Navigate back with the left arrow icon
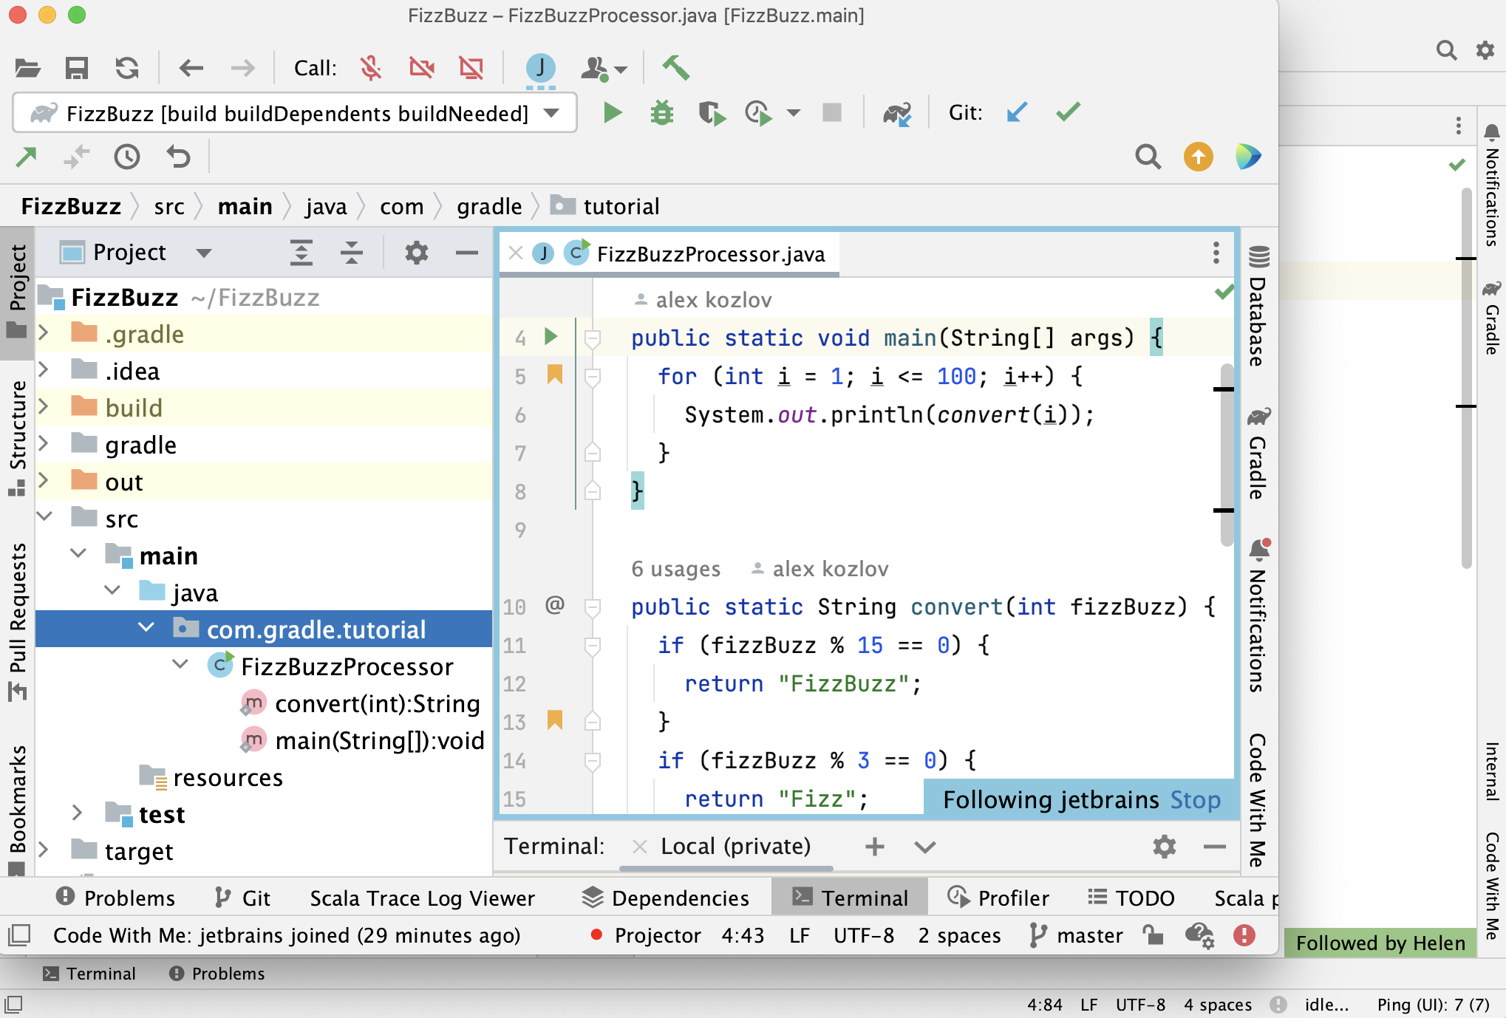This screenshot has width=1506, height=1018. tap(191, 69)
